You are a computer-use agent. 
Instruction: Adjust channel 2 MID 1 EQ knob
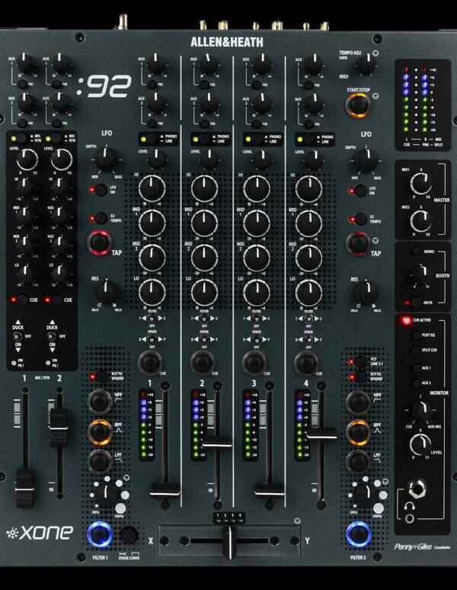click(x=204, y=223)
